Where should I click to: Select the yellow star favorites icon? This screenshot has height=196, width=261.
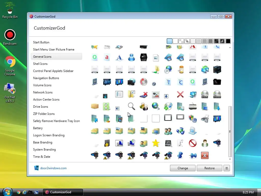(x=156, y=143)
